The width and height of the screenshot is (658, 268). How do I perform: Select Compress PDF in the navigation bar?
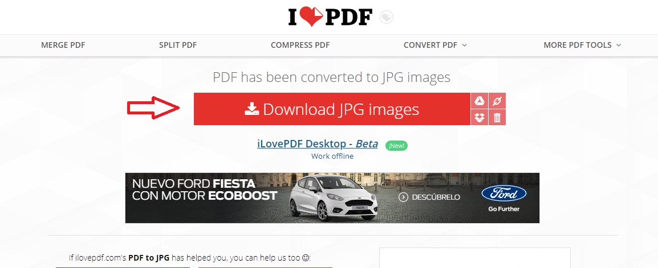(300, 45)
